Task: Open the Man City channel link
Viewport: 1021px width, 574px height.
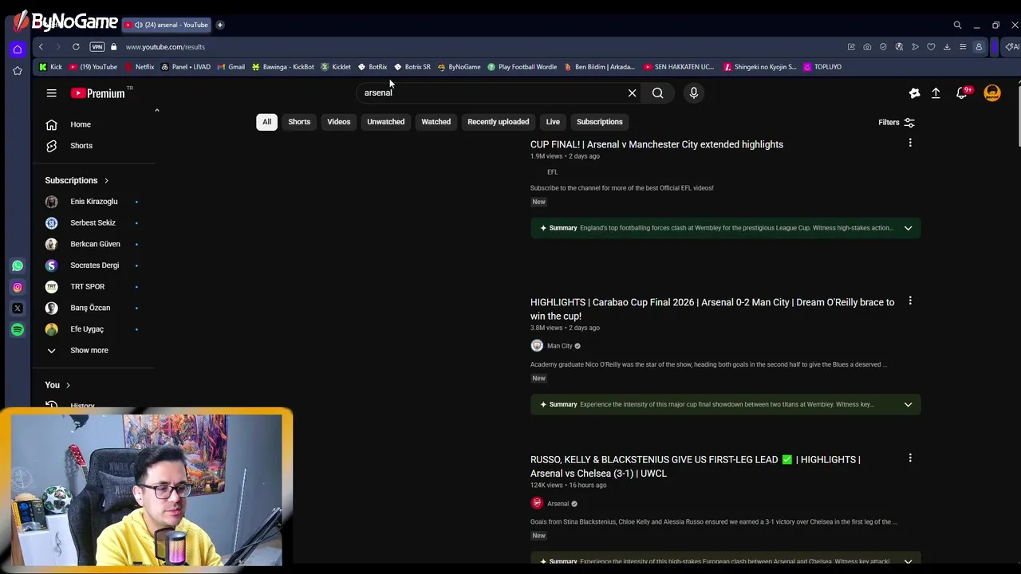Action: tap(559, 346)
